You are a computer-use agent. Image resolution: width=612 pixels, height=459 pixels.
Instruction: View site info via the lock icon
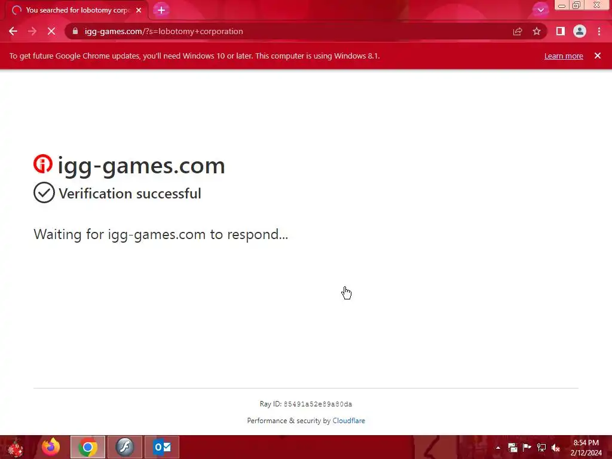[75, 31]
